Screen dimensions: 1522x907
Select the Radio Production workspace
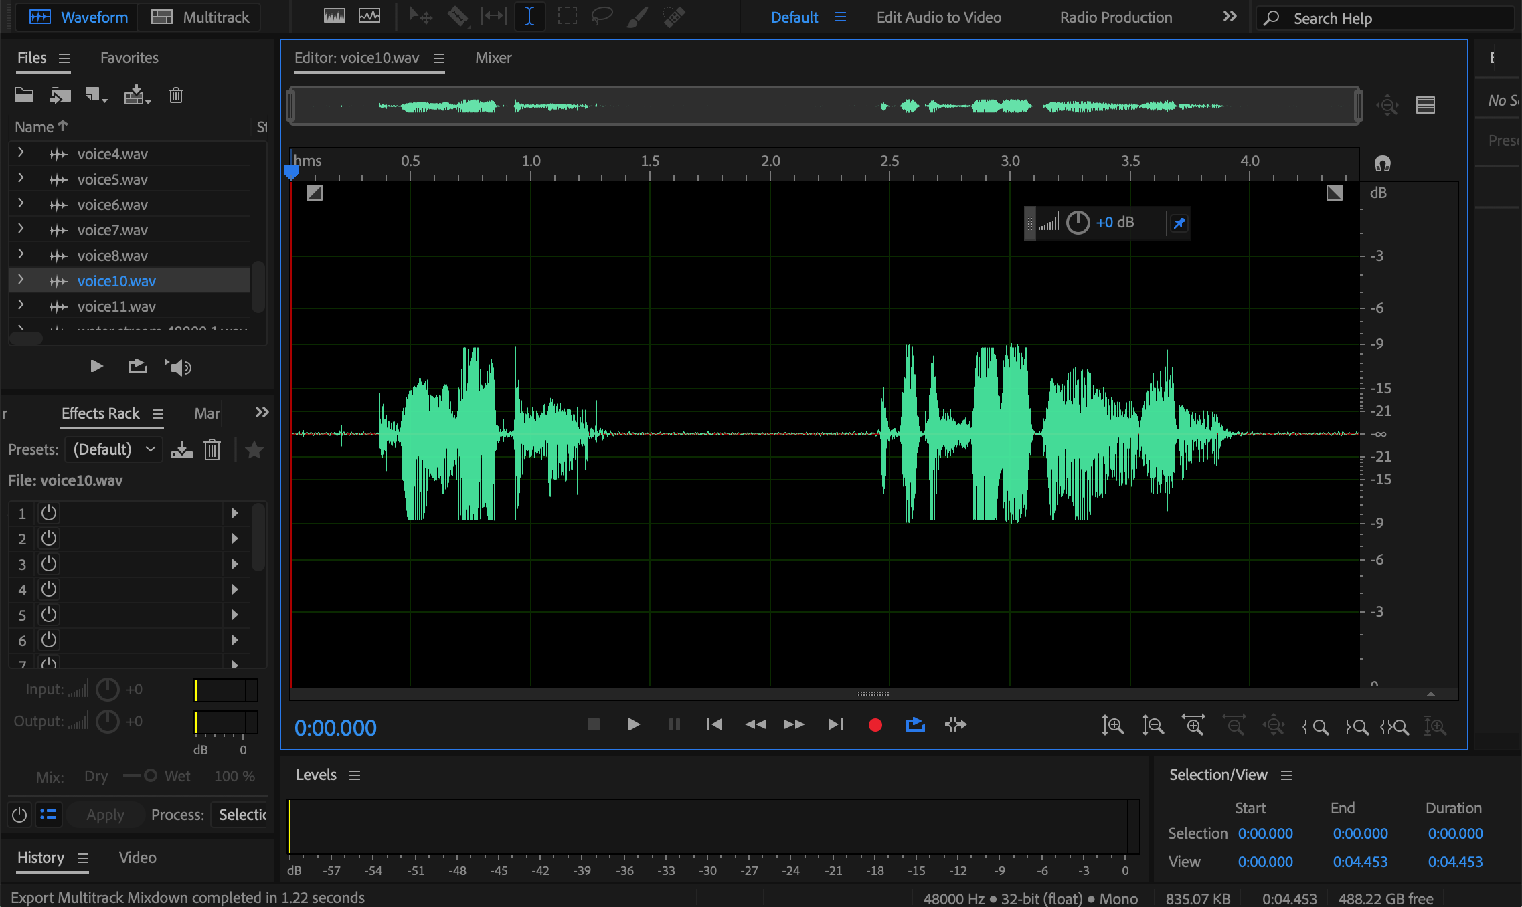click(1116, 18)
